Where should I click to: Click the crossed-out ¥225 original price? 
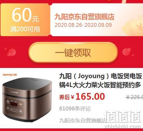tap(134, 97)
